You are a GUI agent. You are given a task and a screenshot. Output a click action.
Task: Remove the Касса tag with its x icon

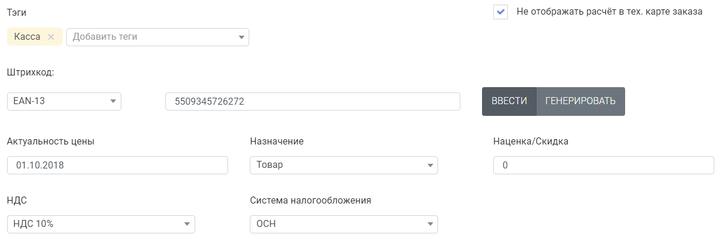click(51, 37)
